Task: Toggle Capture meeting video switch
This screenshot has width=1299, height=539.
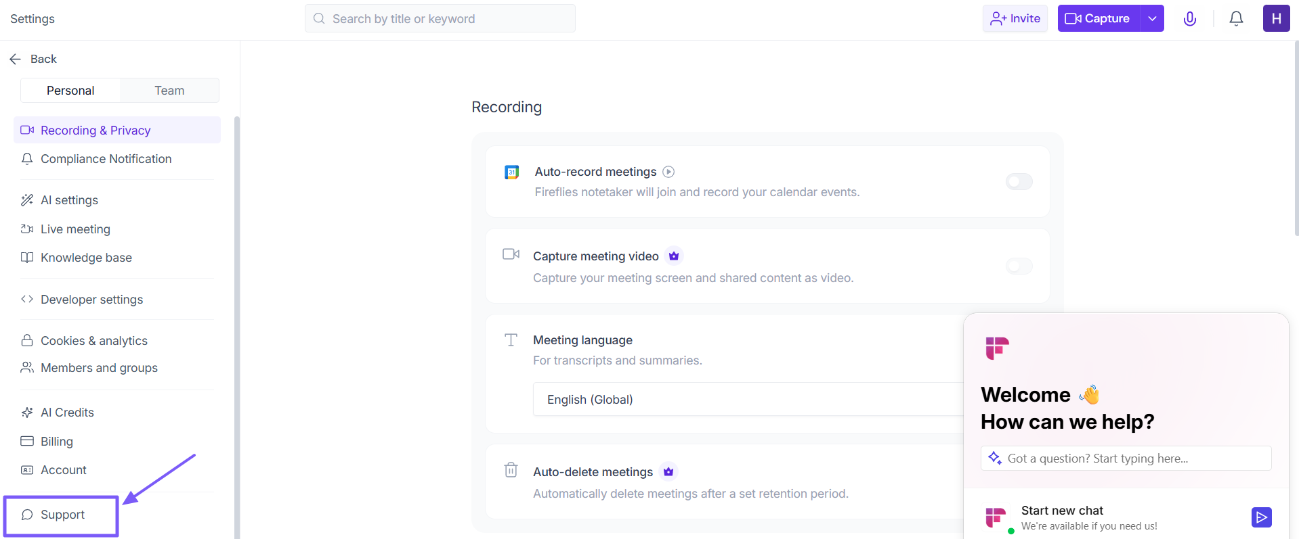Action: pyautogui.click(x=1019, y=266)
